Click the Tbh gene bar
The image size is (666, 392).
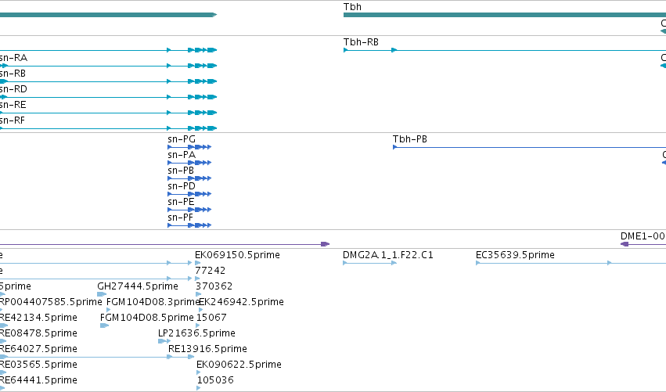coord(505,15)
